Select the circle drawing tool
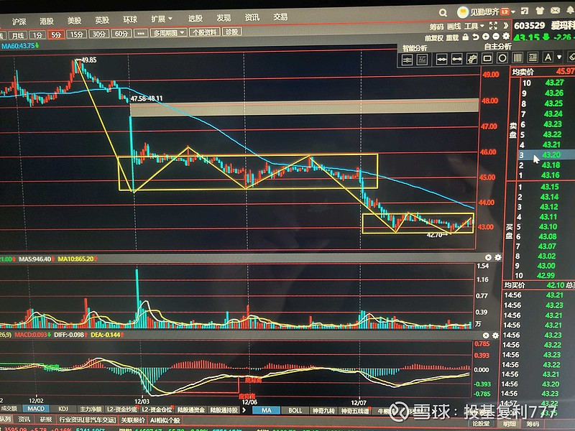575x431 pixels. [x=502, y=57]
